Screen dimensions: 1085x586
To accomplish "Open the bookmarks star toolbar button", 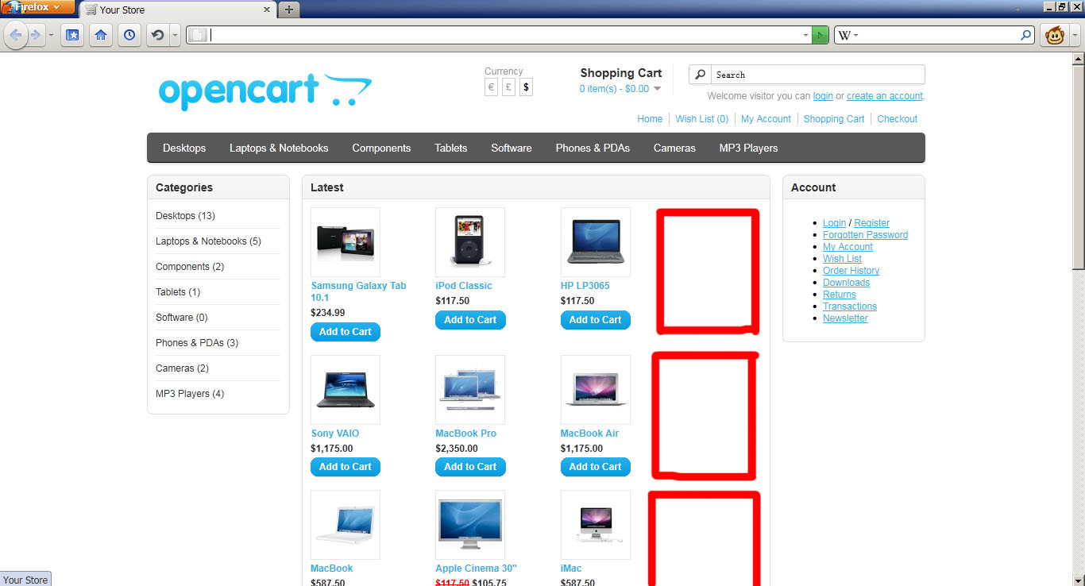I will point(73,35).
